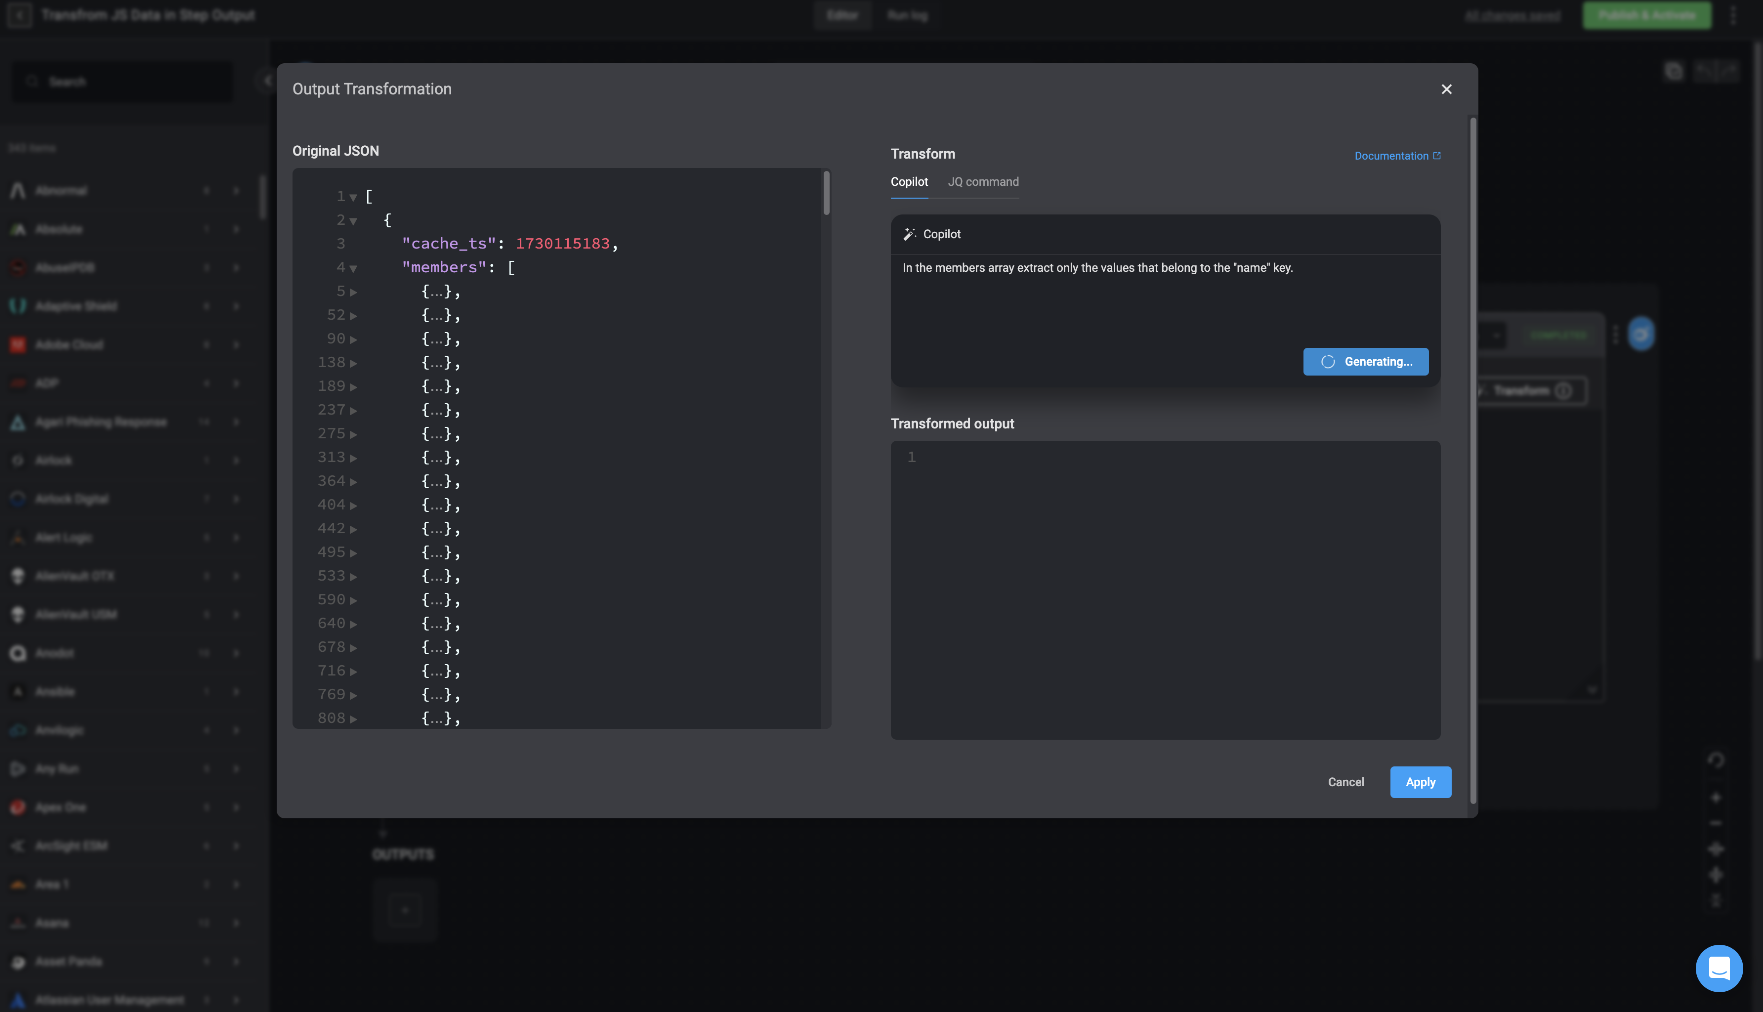Select the Copilot tab

[909, 182]
